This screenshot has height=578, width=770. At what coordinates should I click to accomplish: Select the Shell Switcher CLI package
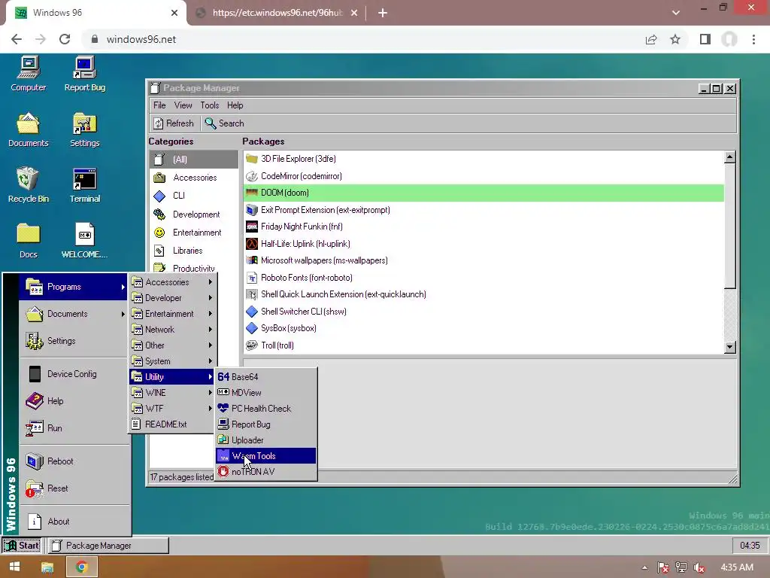[x=484, y=312]
